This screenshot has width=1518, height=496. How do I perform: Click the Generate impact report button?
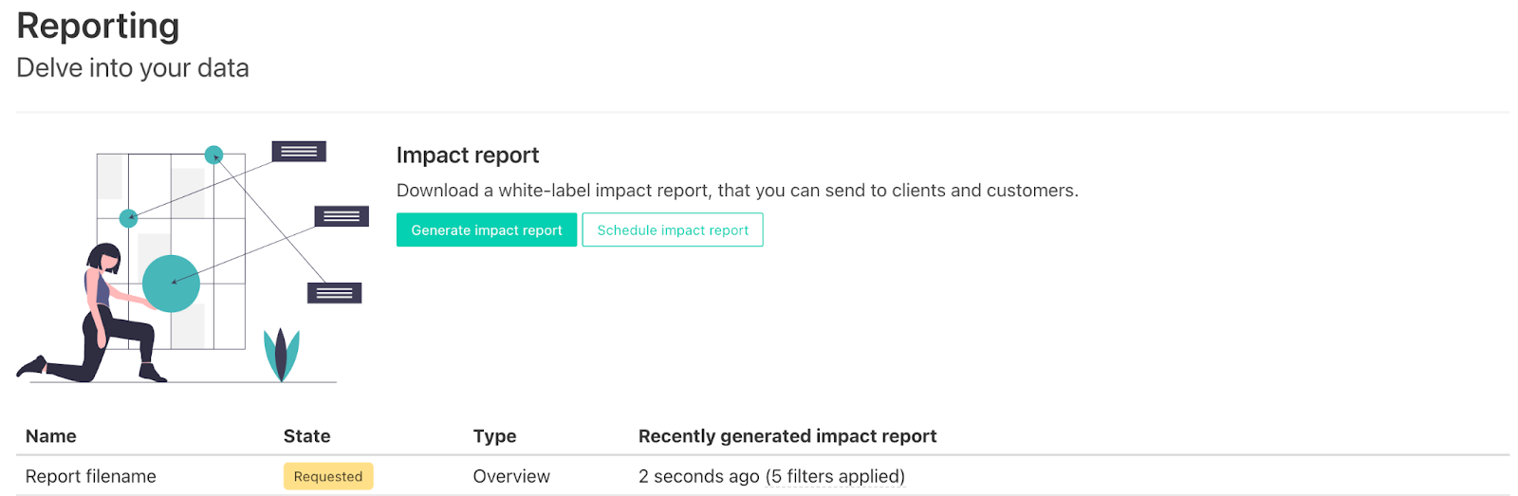486,230
